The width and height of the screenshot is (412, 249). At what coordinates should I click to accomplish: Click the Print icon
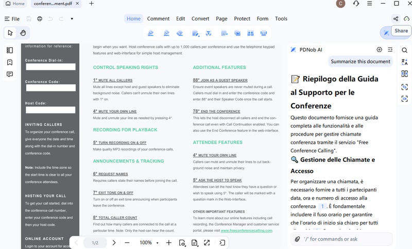(40, 19)
